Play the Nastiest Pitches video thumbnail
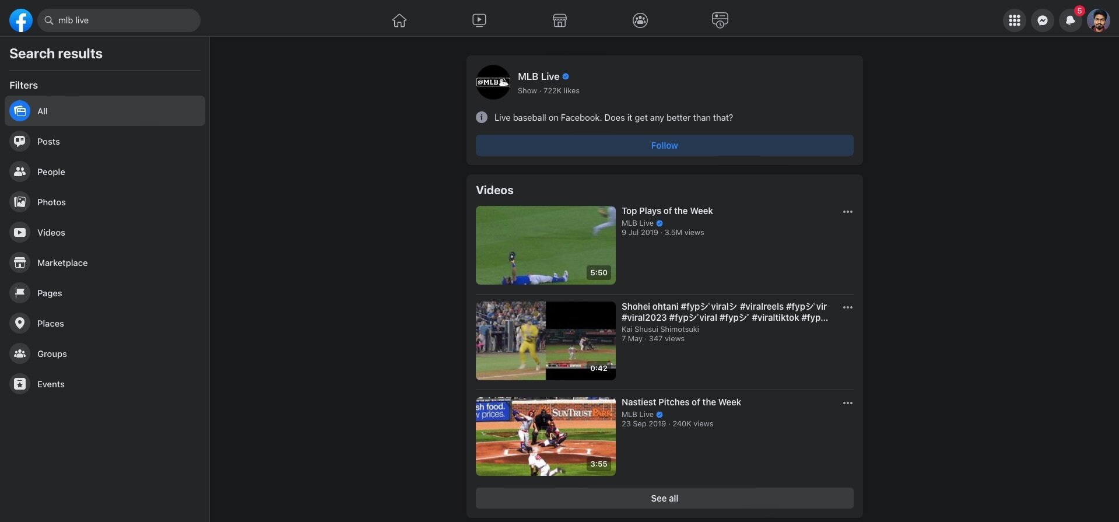1119x522 pixels. coord(546,436)
